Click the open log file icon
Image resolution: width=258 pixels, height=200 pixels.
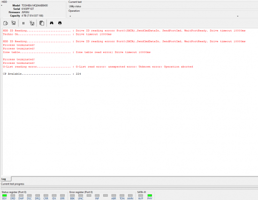click(x=6, y=23)
